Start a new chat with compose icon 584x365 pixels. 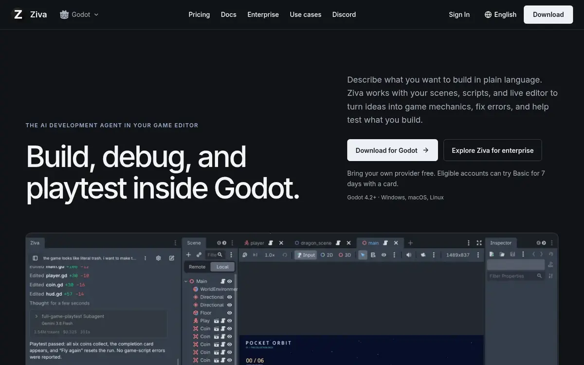(x=171, y=258)
